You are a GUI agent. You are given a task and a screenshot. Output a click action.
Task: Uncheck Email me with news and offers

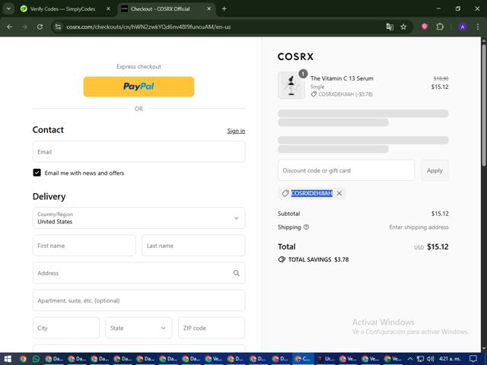click(x=37, y=173)
